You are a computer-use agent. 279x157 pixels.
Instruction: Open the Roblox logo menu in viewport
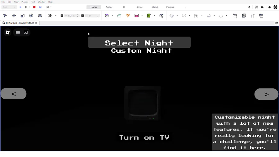click(x=7, y=32)
